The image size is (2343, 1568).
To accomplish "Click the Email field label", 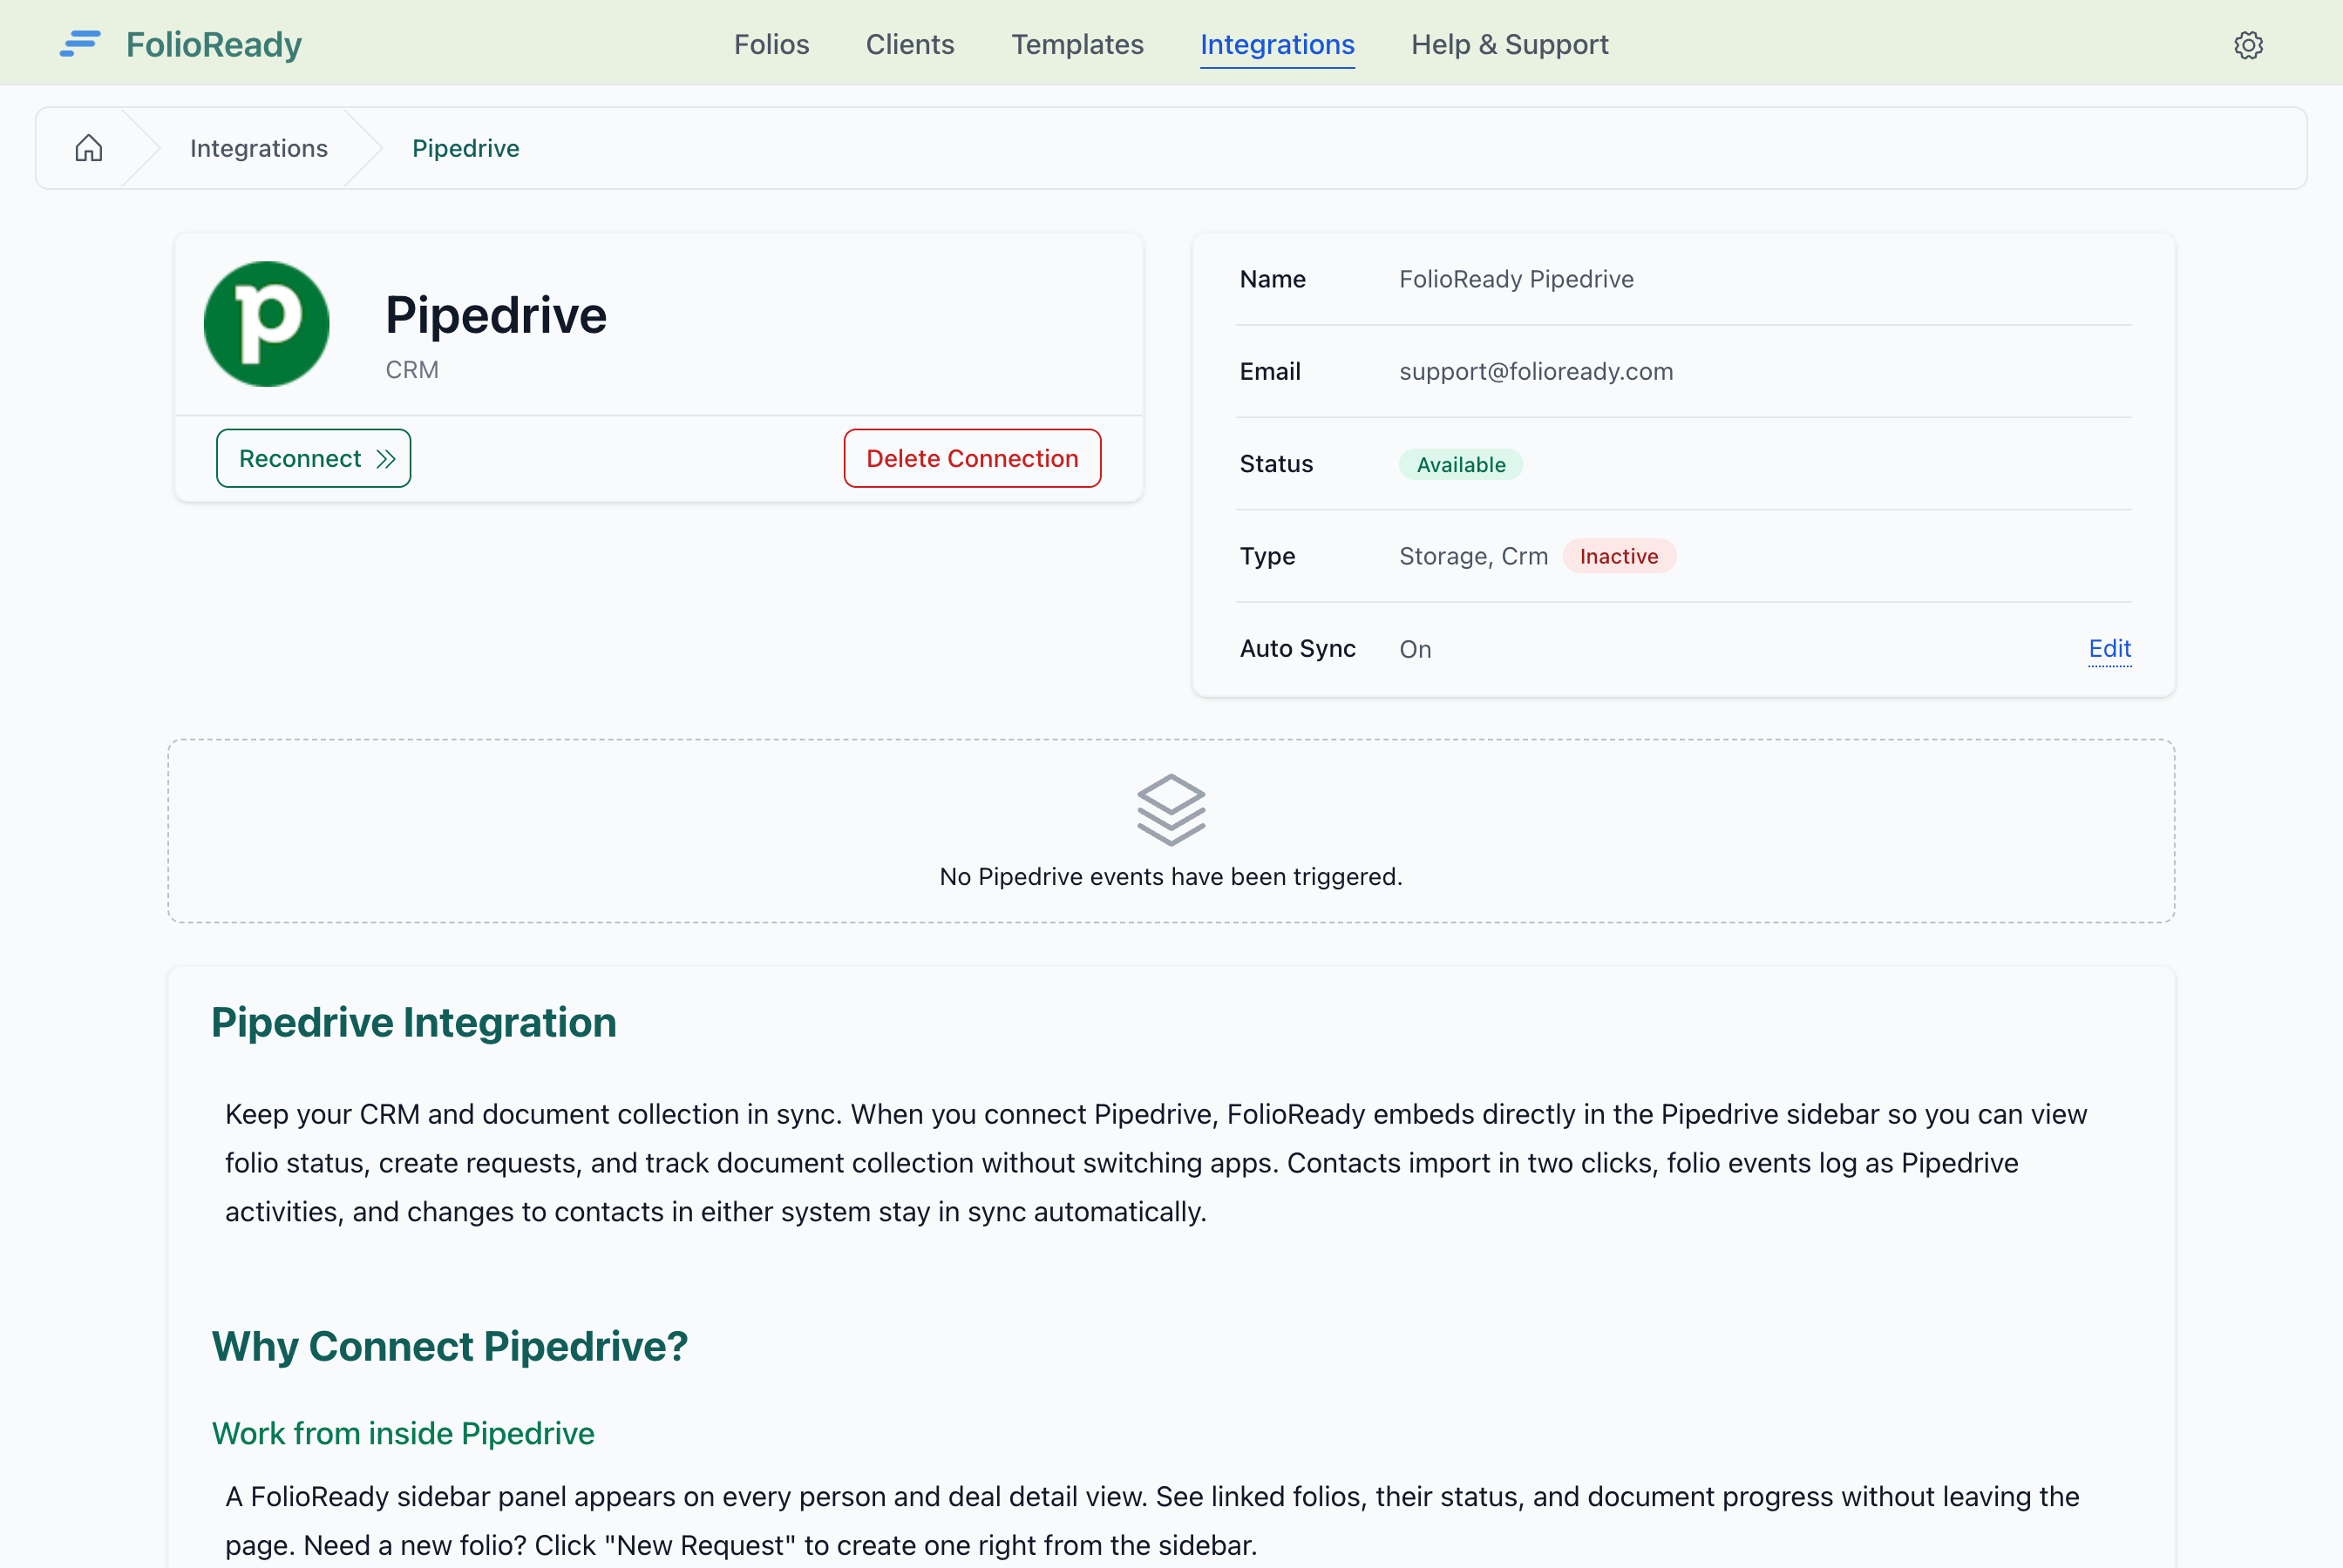I will click(x=1269, y=371).
